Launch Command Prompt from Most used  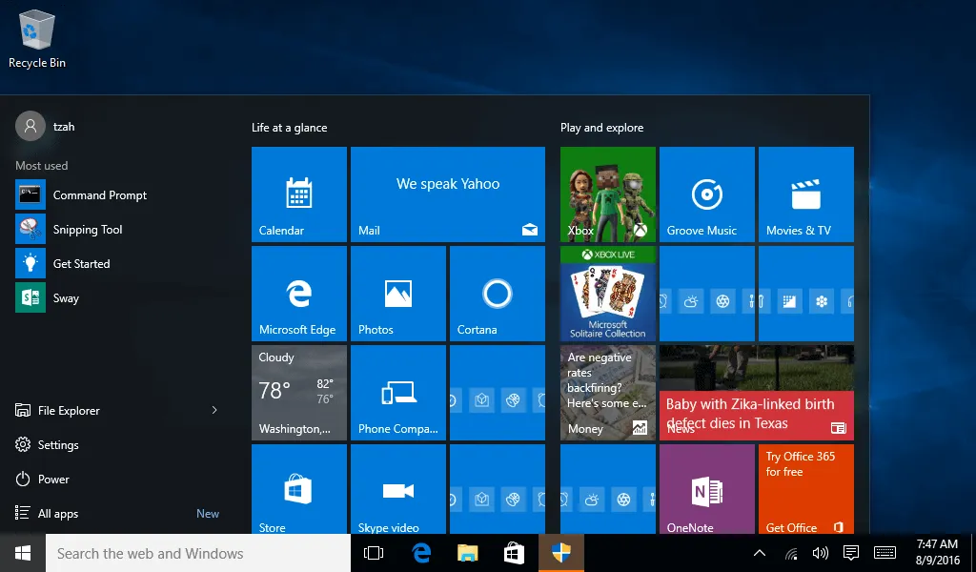[x=99, y=195]
